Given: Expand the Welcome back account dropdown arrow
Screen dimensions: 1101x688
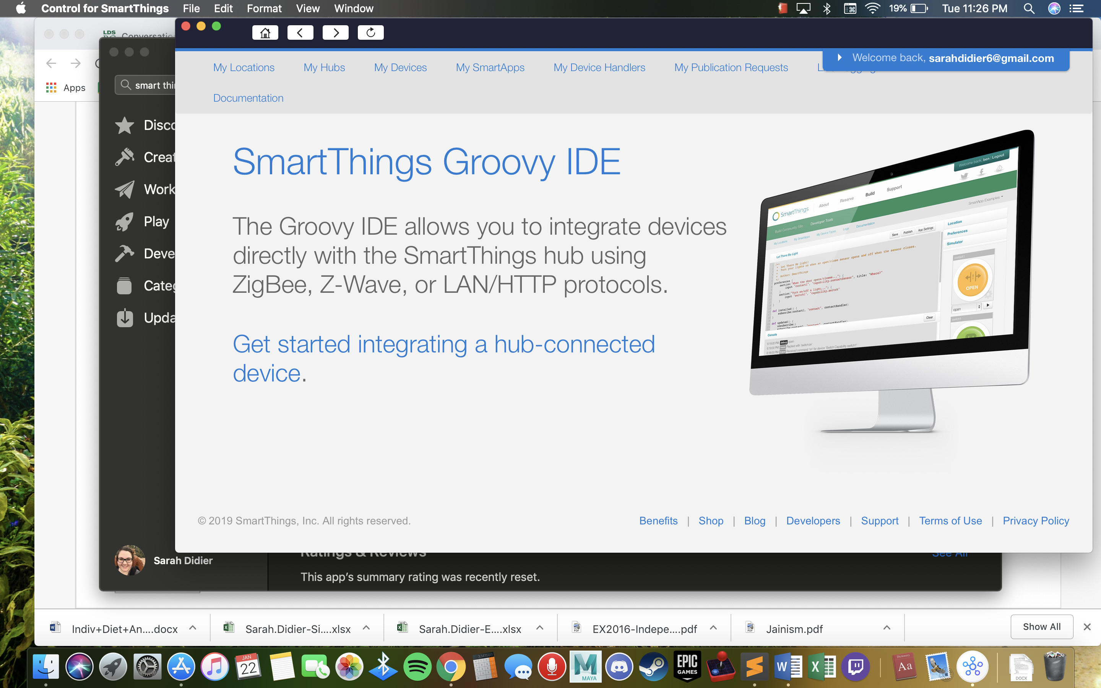Looking at the screenshot, I should 840,58.
